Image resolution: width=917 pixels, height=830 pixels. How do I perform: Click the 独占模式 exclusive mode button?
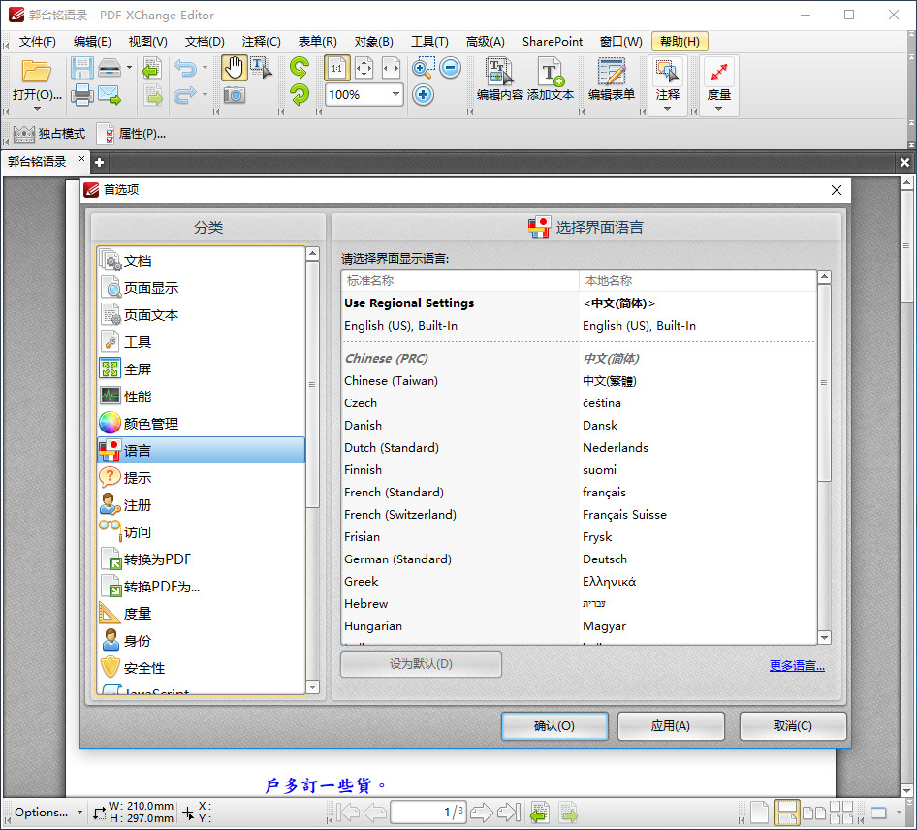(49, 134)
